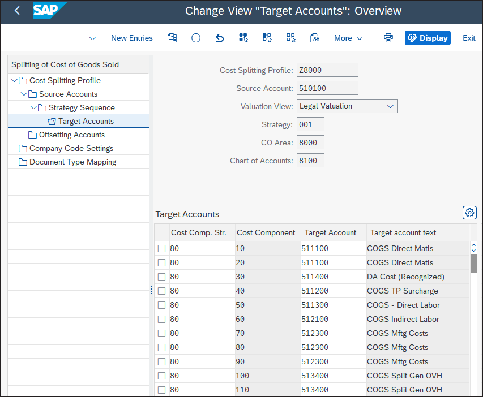Select the COGS TP Surcharge row checkbox

(163, 291)
